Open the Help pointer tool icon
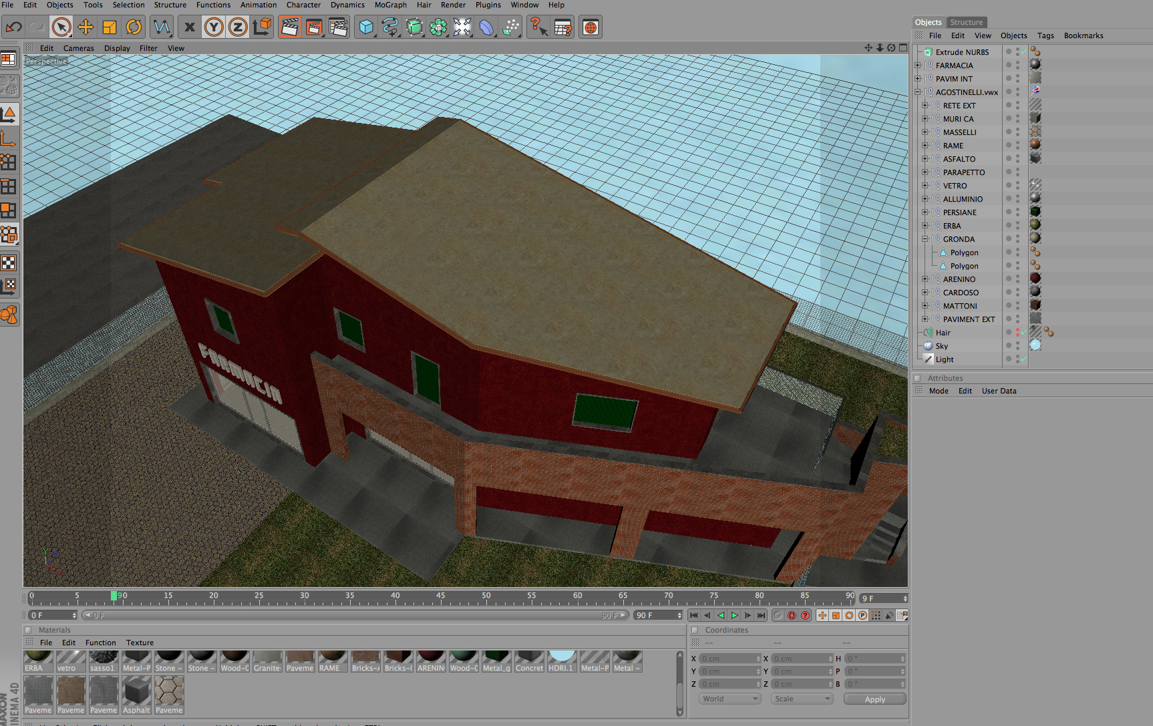 tap(538, 27)
